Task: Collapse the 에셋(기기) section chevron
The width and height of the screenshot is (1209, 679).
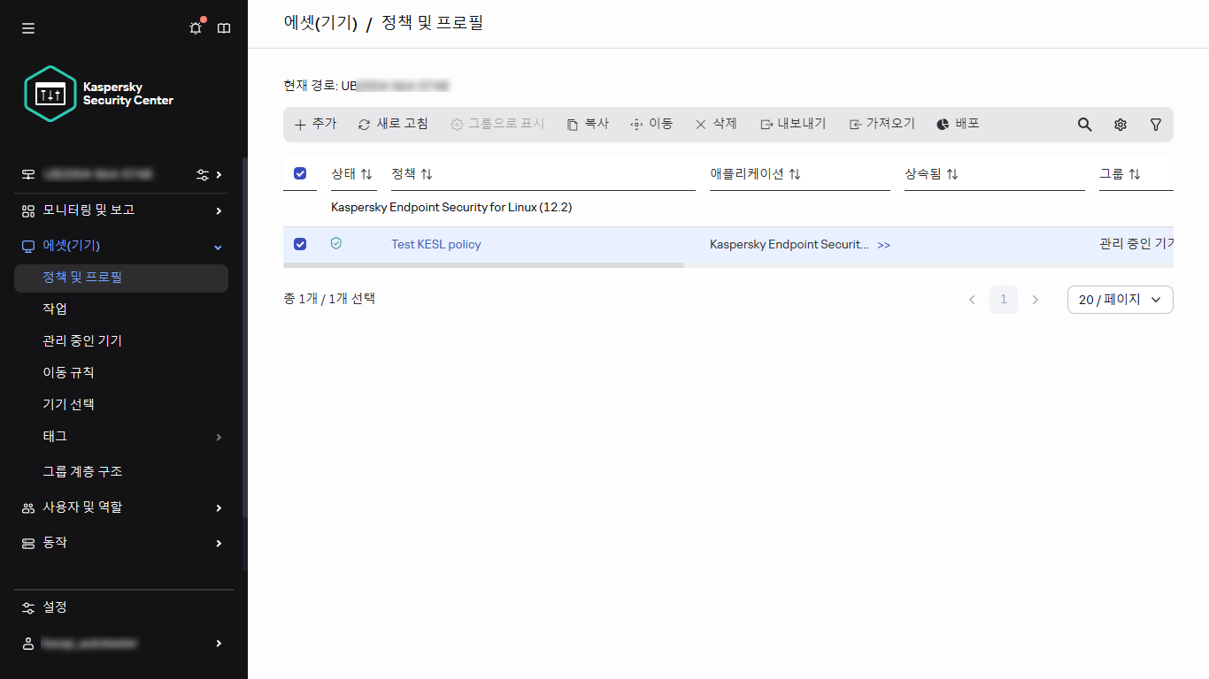Action: coord(217,247)
